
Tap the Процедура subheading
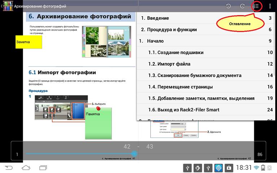click(x=38, y=91)
